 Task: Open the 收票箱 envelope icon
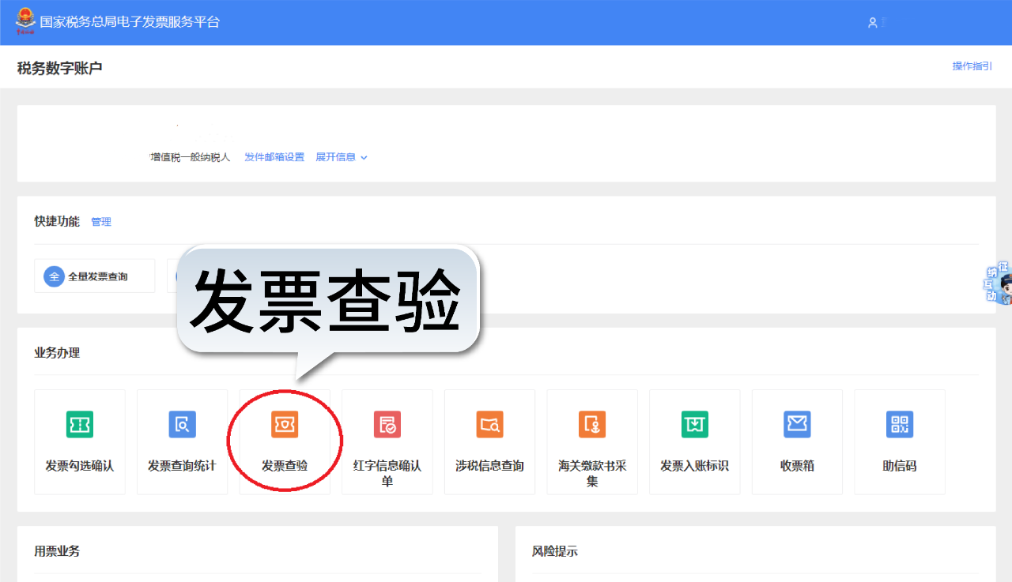(797, 425)
